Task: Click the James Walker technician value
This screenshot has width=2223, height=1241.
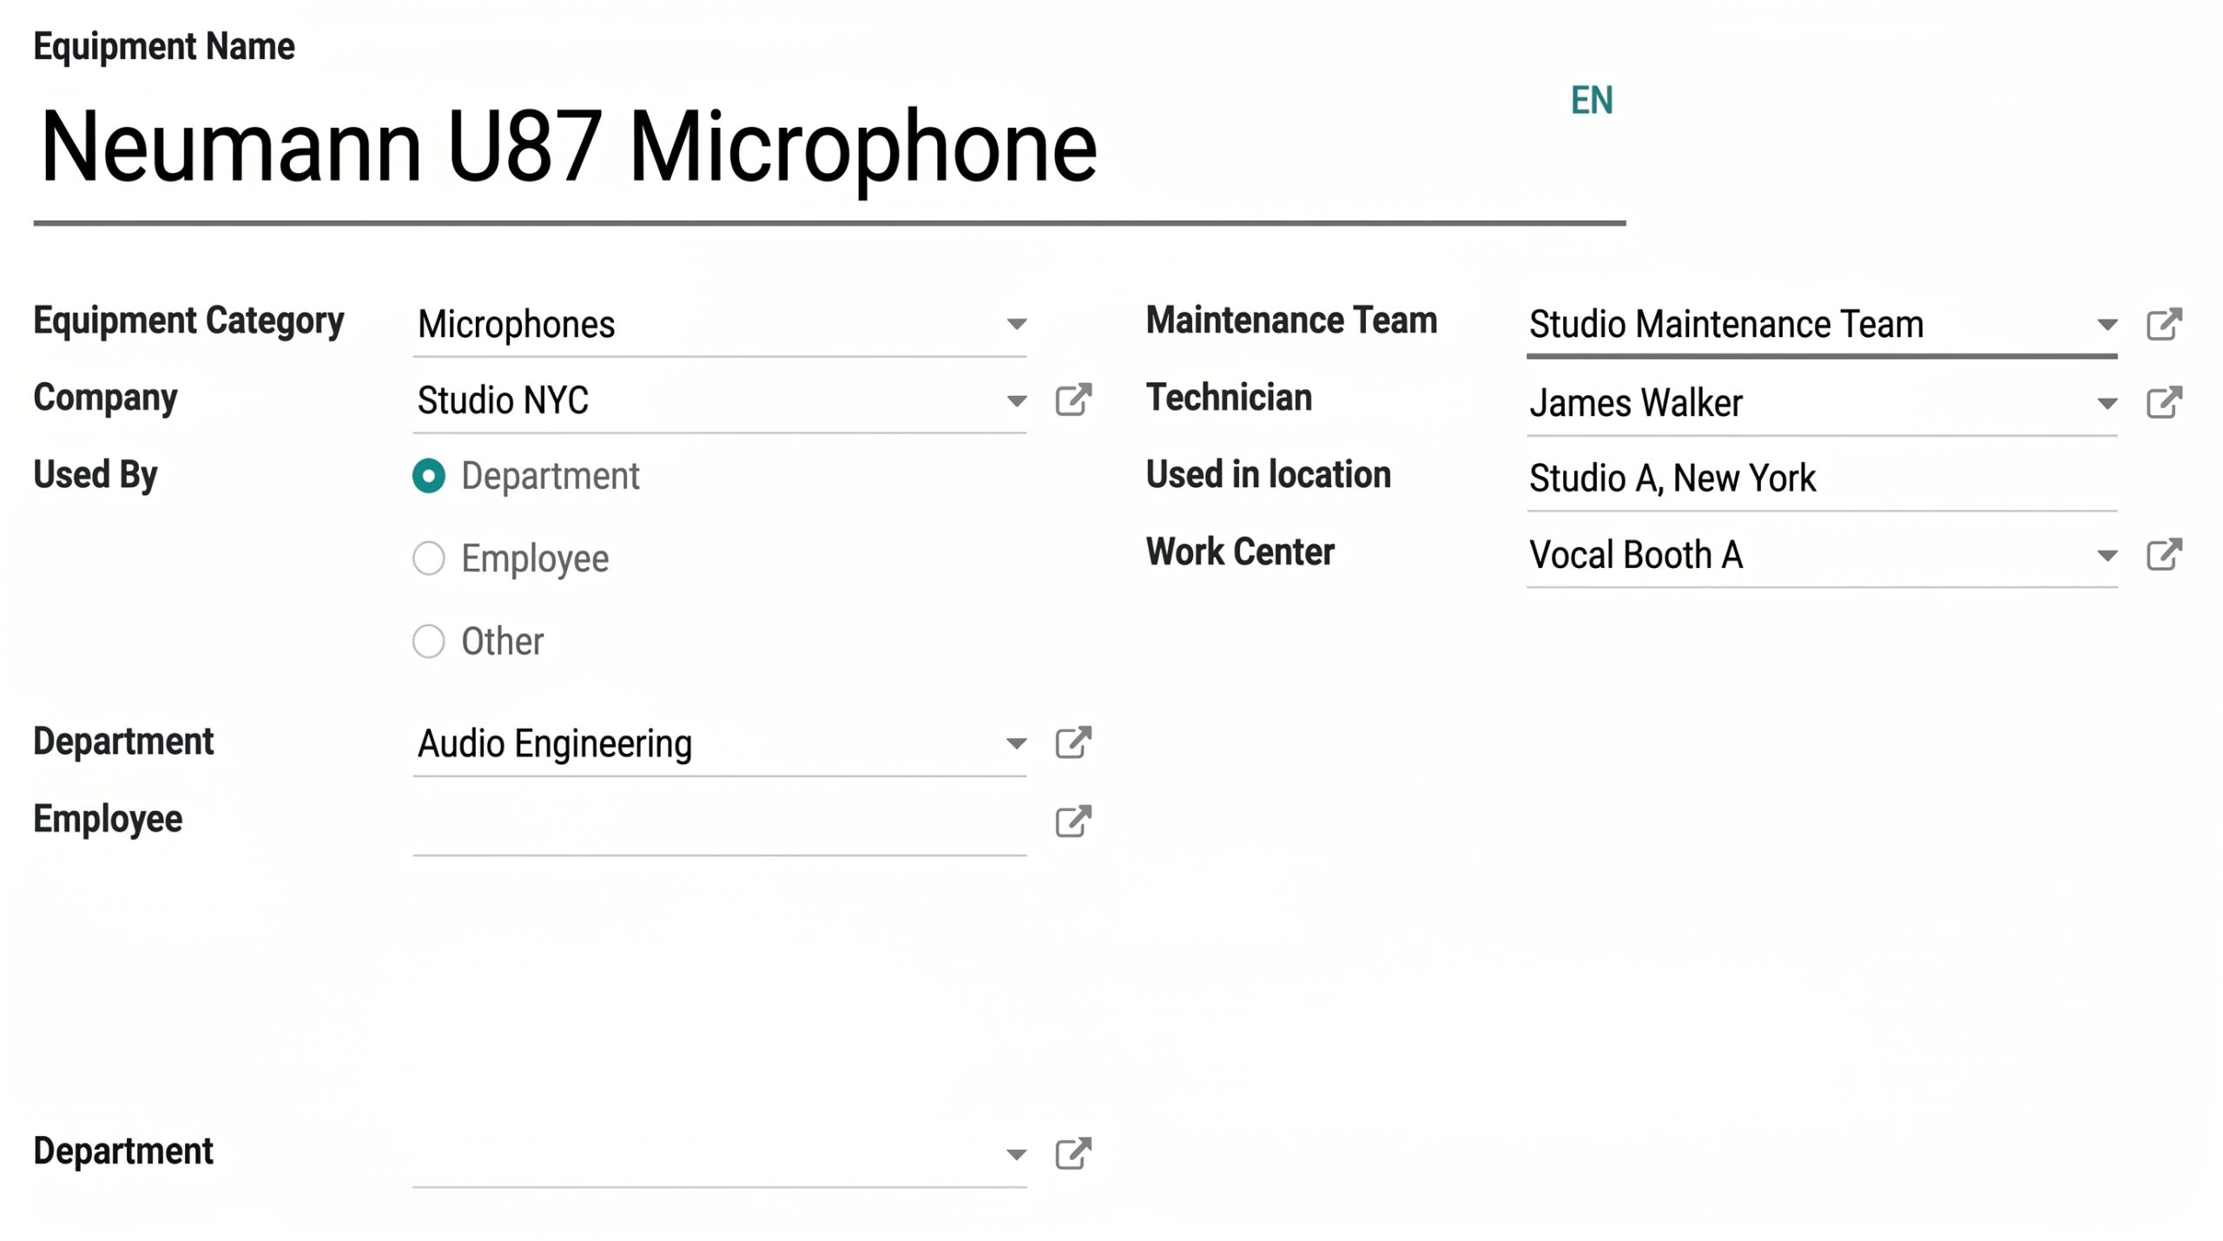Action: click(1636, 403)
